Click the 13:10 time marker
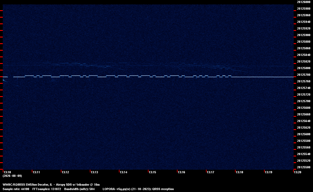Viewport: 313px width, 192px height. click(7, 172)
